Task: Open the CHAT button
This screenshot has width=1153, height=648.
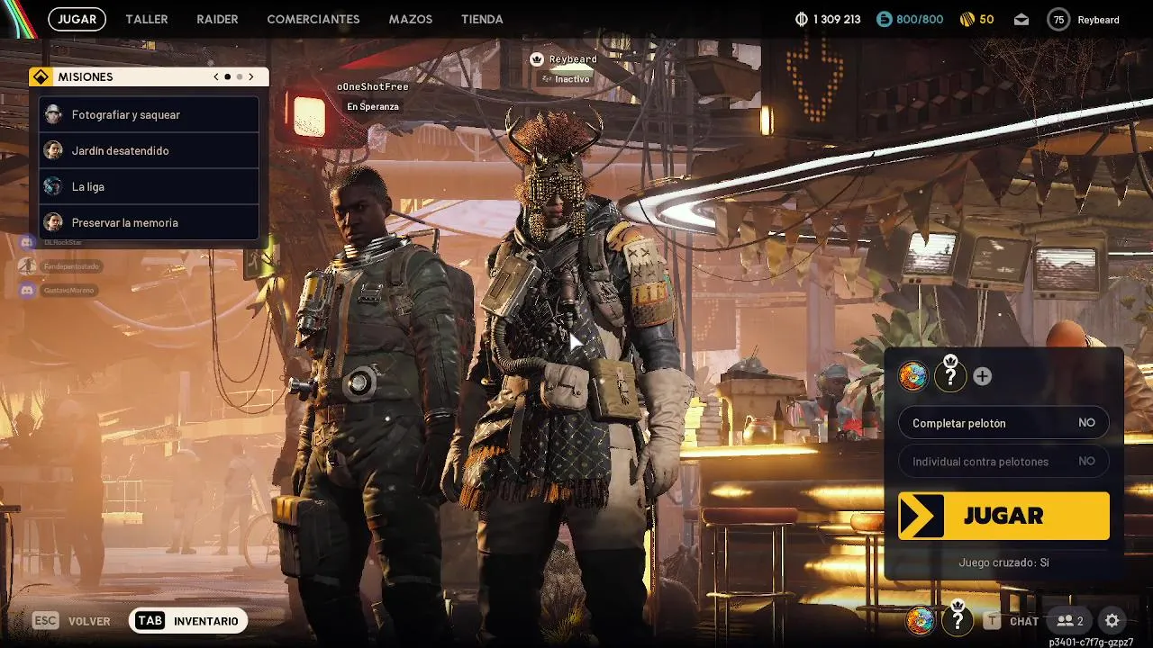Action: click(x=1012, y=621)
